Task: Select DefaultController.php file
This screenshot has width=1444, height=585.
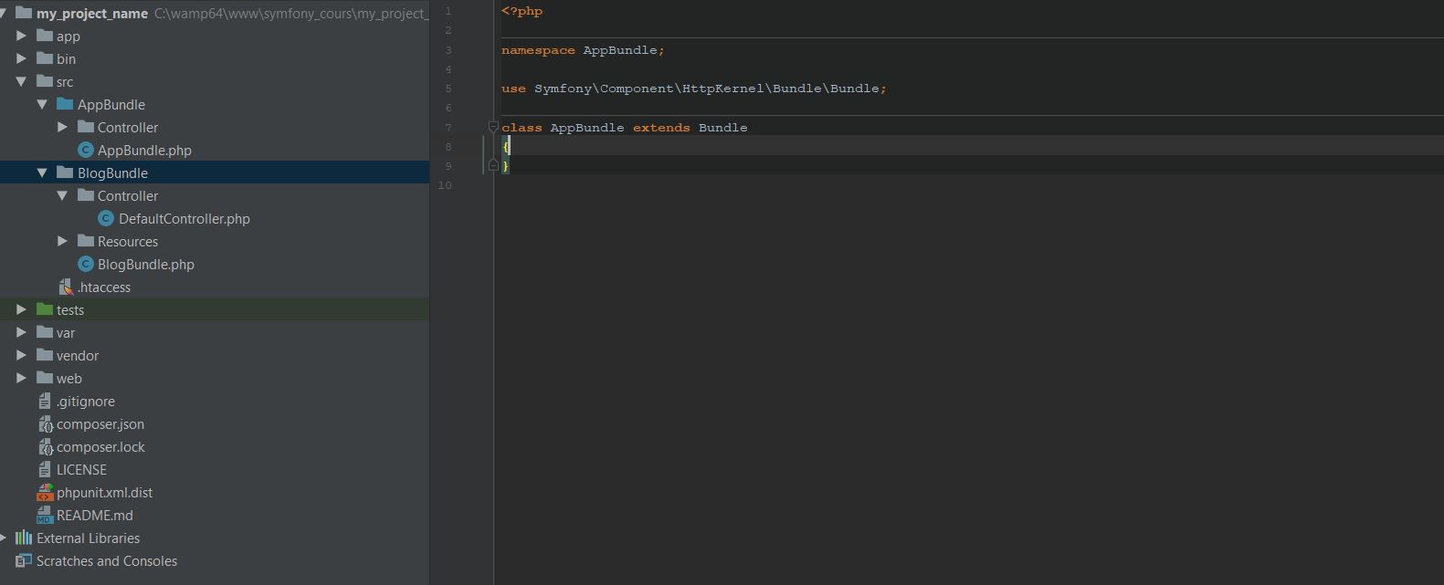Action: [184, 219]
